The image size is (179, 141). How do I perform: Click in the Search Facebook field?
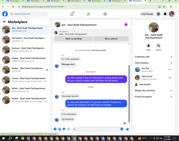tap(29, 14)
